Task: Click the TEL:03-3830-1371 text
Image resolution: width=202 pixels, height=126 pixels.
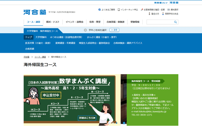Action: point(142,115)
